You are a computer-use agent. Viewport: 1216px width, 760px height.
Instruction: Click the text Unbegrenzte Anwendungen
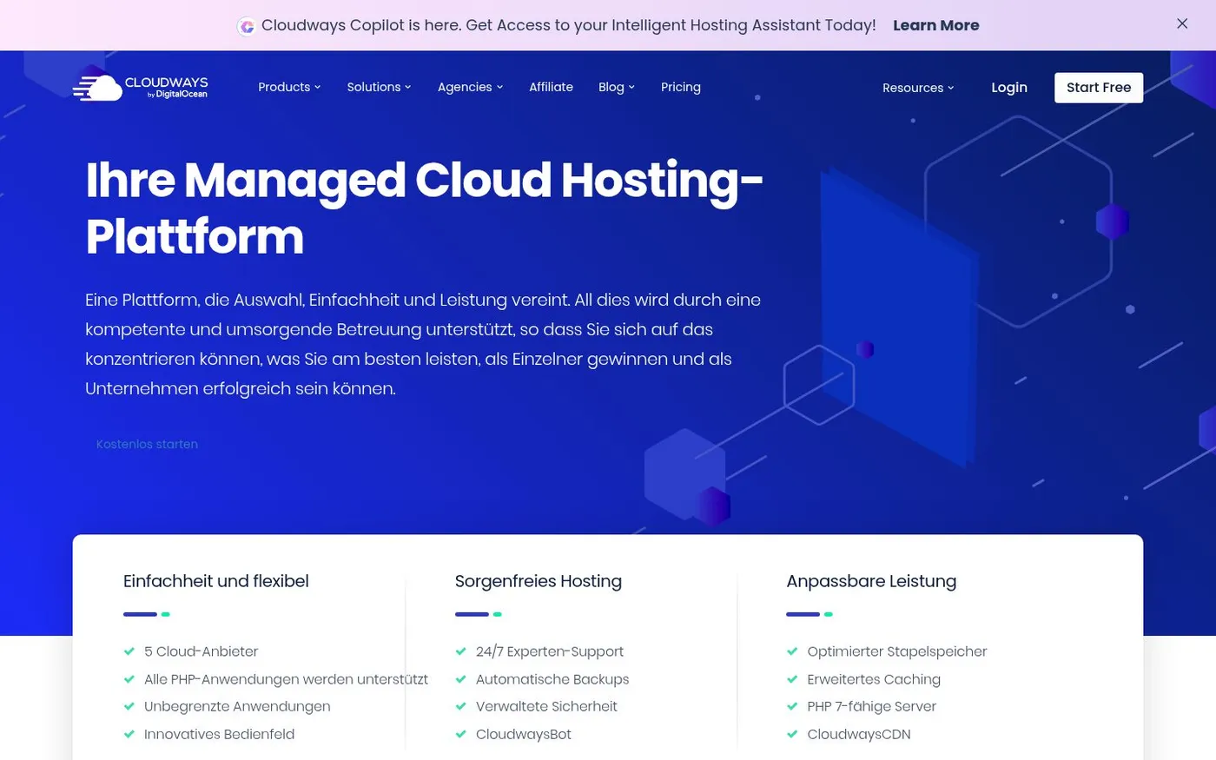[237, 706]
